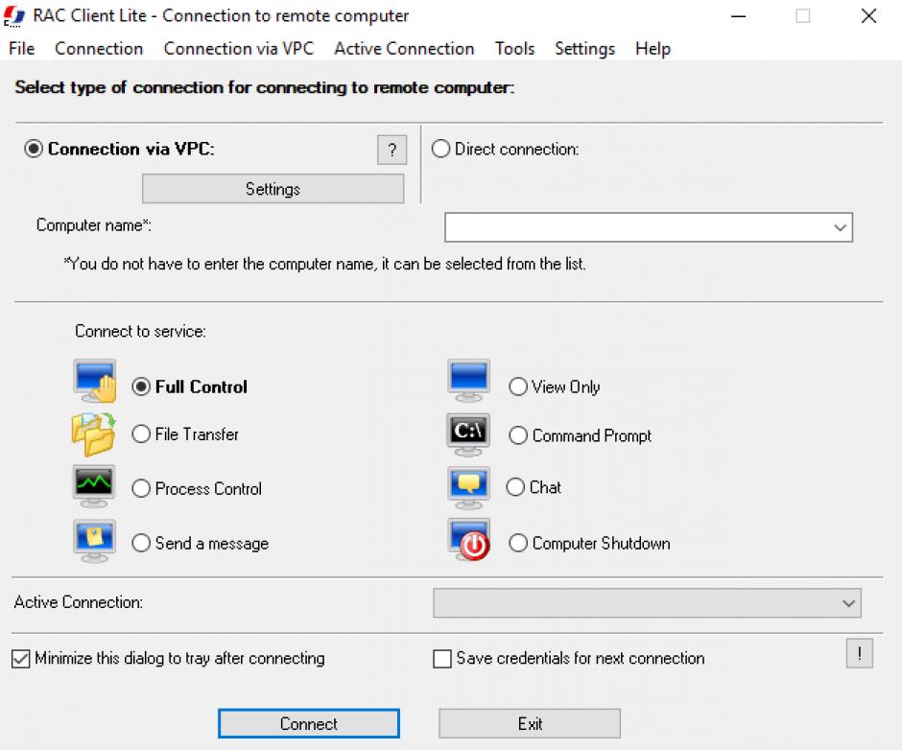Toggle Minimize this dialog to tray checkbox

[21, 659]
